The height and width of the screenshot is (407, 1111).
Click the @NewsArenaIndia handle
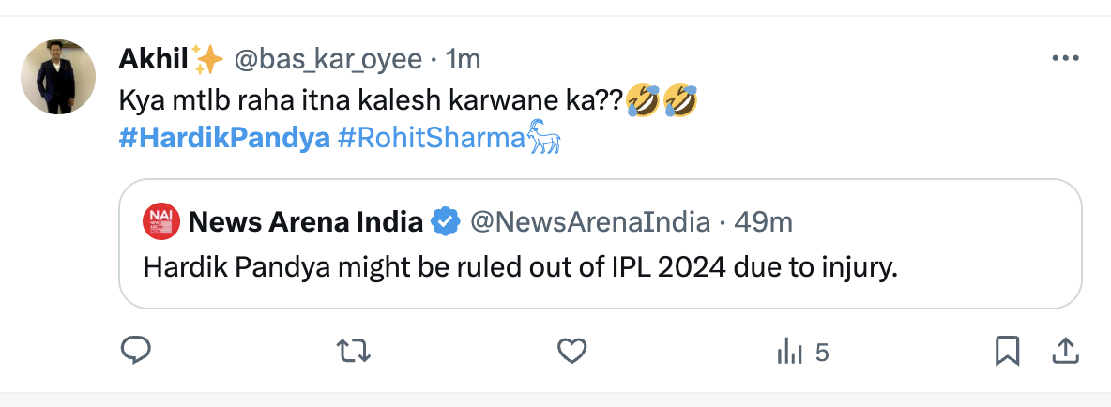(588, 222)
